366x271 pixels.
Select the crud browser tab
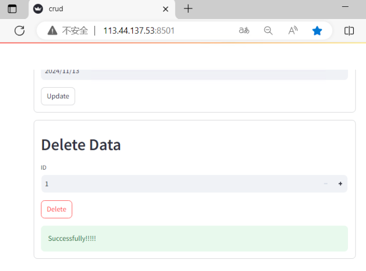pos(95,9)
